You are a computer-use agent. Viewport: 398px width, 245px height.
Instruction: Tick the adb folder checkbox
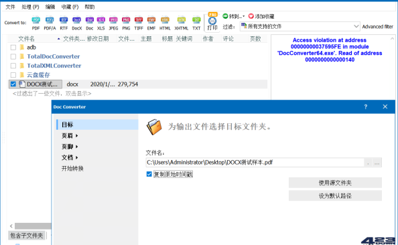[x=13, y=48]
